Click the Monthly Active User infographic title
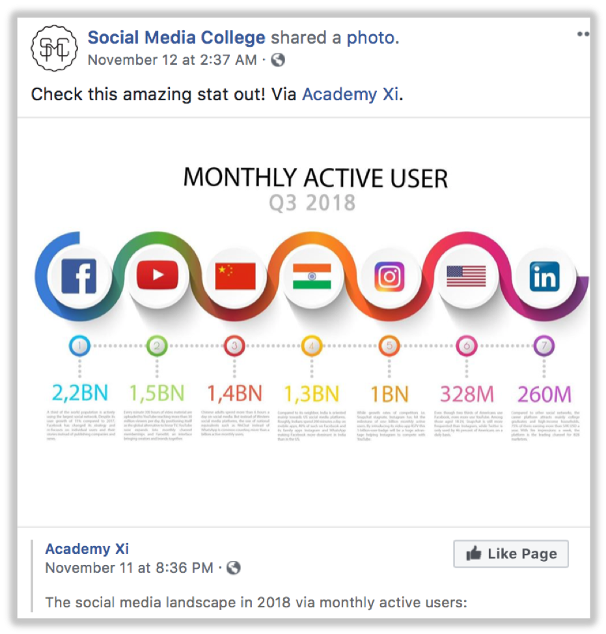 click(x=315, y=177)
